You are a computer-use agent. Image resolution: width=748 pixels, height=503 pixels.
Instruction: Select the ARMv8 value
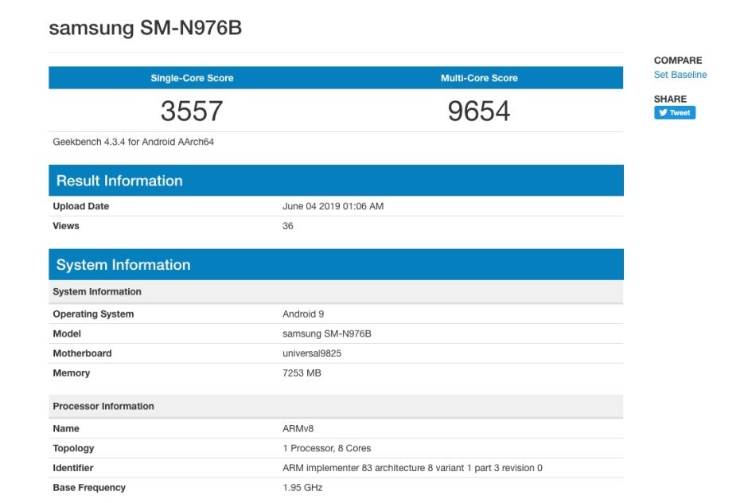[x=298, y=428]
